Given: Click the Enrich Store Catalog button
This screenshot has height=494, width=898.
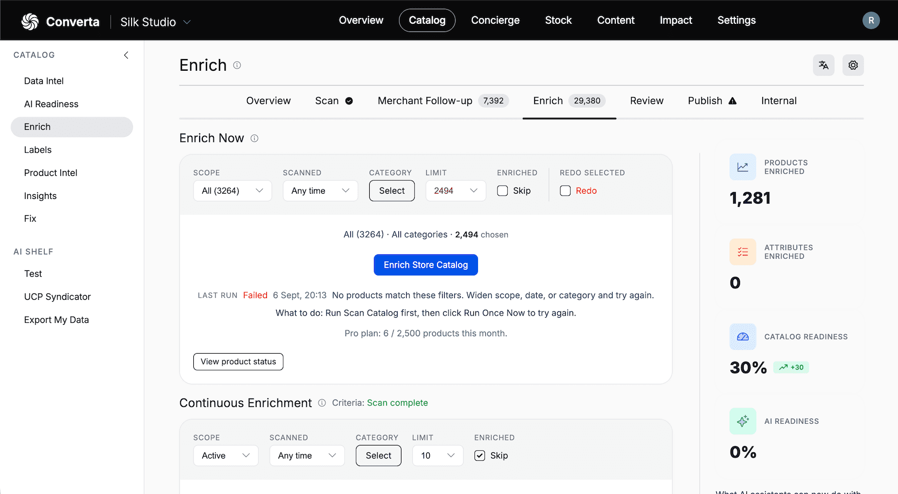Looking at the screenshot, I should click(426, 265).
